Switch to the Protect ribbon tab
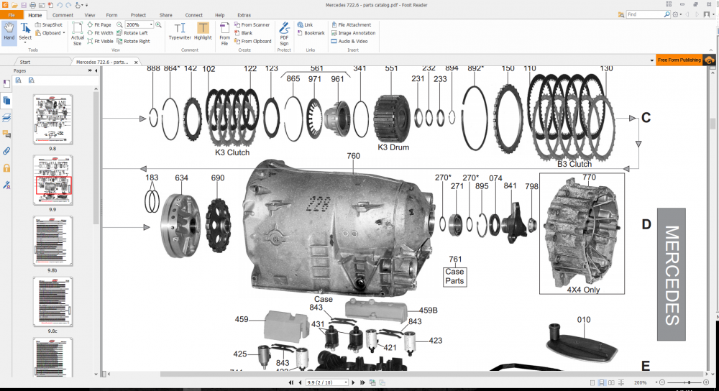Viewport: 719px width, 391px height. [138, 15]
